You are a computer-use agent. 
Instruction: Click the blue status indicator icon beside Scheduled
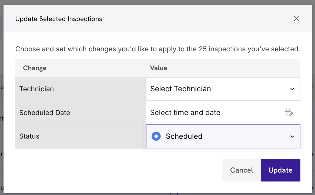156,136
